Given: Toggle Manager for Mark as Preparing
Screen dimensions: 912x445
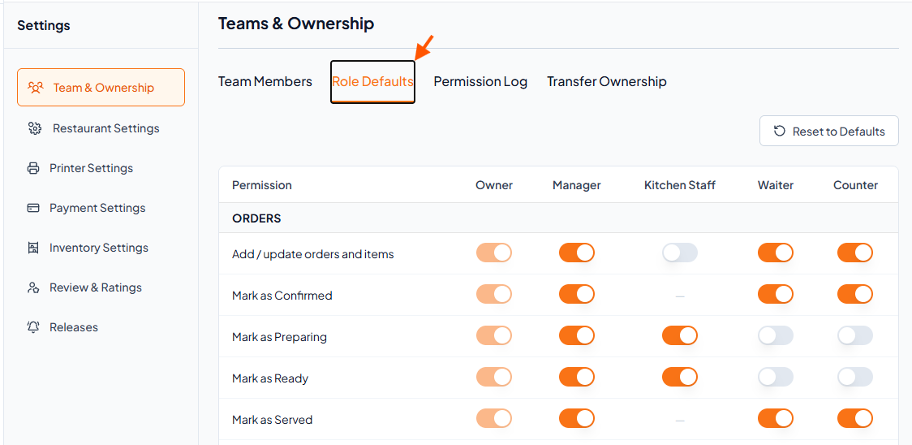Looking at the screenshot, I should pos(576,335).
